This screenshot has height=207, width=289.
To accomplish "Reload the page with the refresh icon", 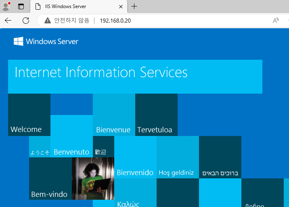I will coord(26,21).
